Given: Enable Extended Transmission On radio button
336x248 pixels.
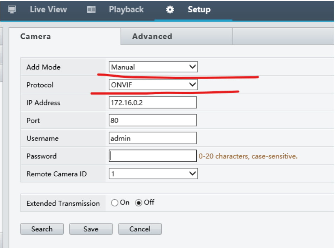Looking at the screenshot, I should pos(115,203).
